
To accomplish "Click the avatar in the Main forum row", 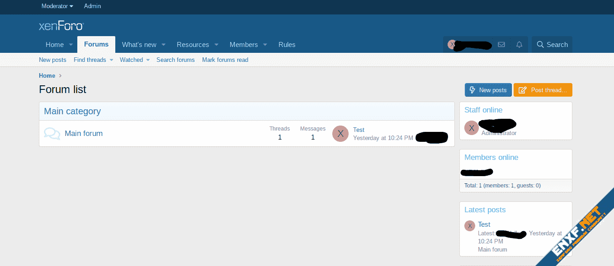I will pyautogui.click(x=340, y=134).
